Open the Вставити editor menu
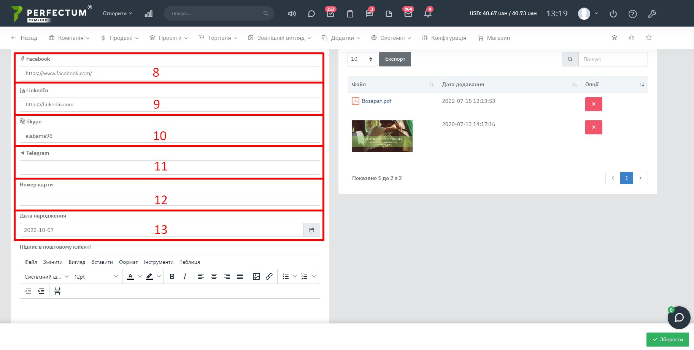Image resolution: width=694 pixels, height=350 pixels. tap(102, 262)
